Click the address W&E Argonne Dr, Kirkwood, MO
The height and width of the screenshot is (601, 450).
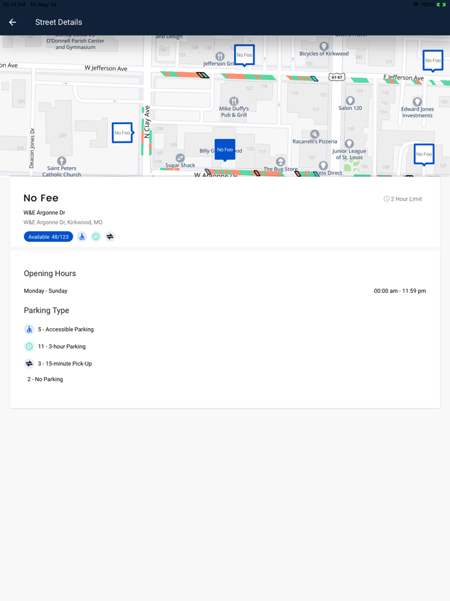tap(63, 222)
